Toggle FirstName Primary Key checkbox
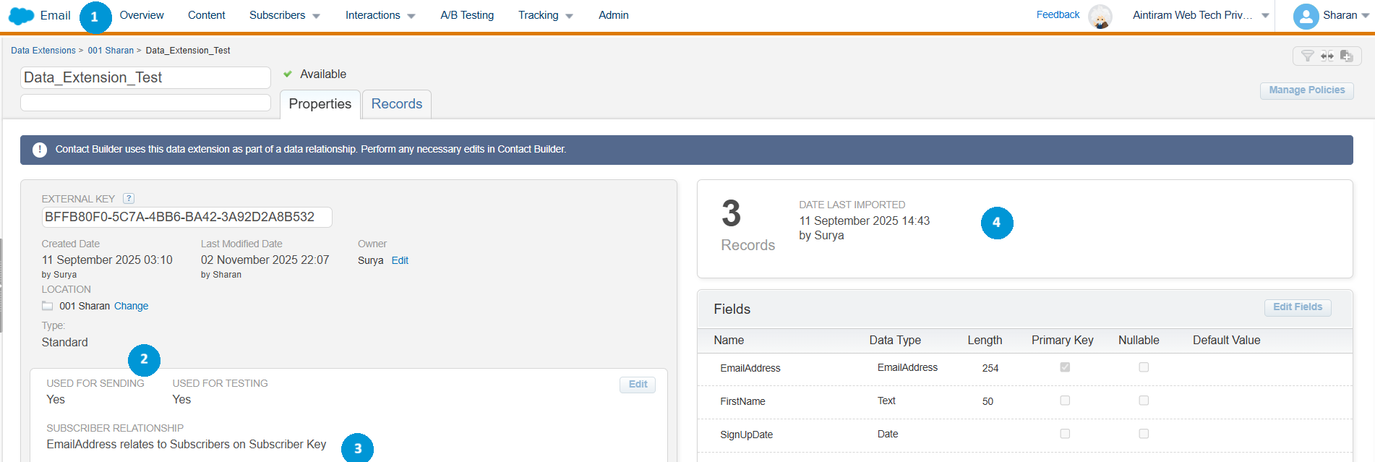 coord(1065,401)
